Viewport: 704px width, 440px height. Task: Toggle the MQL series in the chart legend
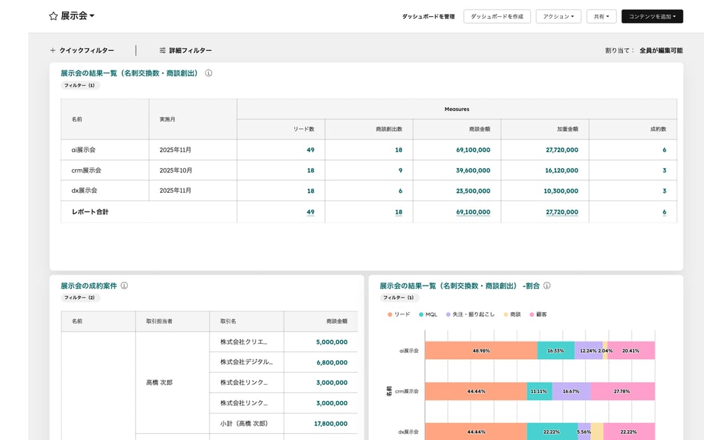click(x=427, y=314)
